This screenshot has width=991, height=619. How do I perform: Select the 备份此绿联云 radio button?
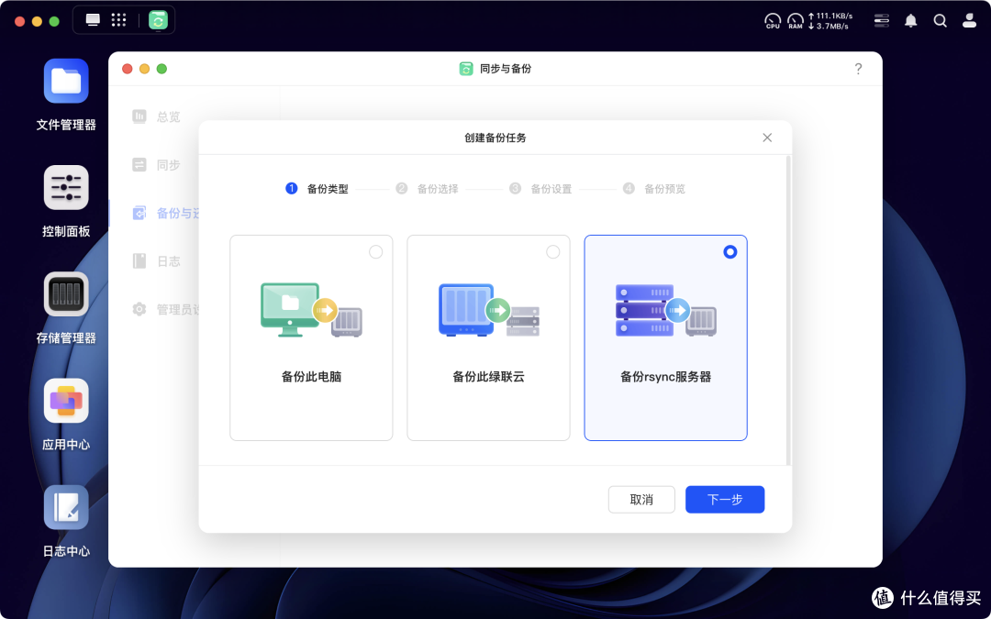pyautogui.click(x=553, y=252)
